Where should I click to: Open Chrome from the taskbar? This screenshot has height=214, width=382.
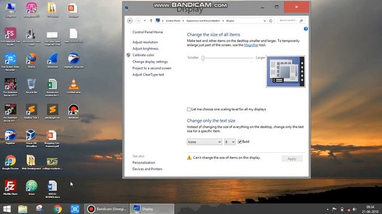[x=57, y=209]
